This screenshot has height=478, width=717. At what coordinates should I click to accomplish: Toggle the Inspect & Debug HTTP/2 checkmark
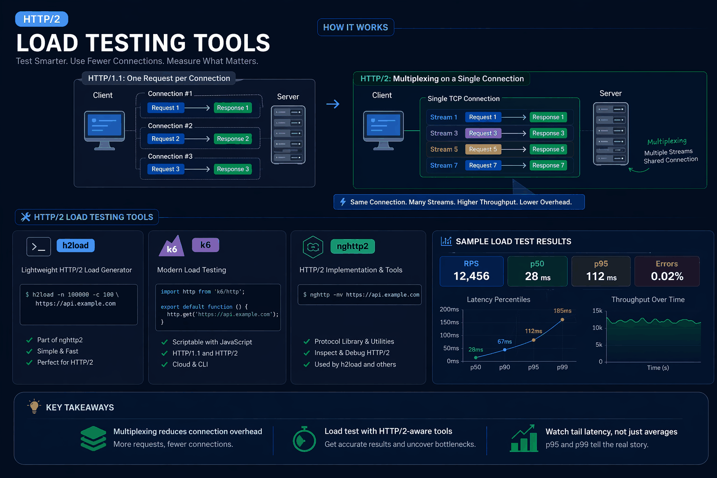click(306, 353)
